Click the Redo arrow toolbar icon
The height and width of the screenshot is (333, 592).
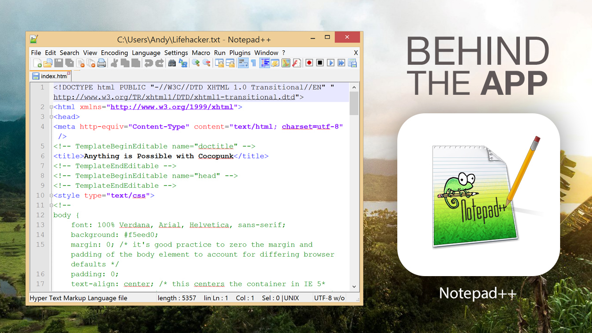pos(159,63)
